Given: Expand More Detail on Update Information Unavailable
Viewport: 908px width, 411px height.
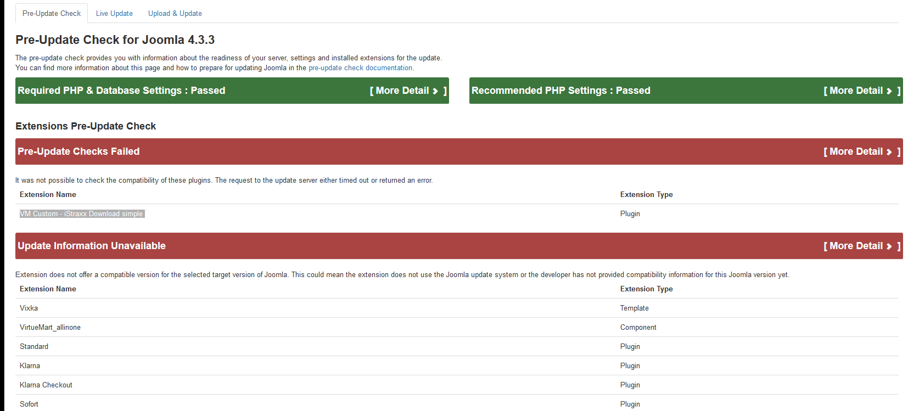Looking at the screenshot, I should tap(862, 246).
